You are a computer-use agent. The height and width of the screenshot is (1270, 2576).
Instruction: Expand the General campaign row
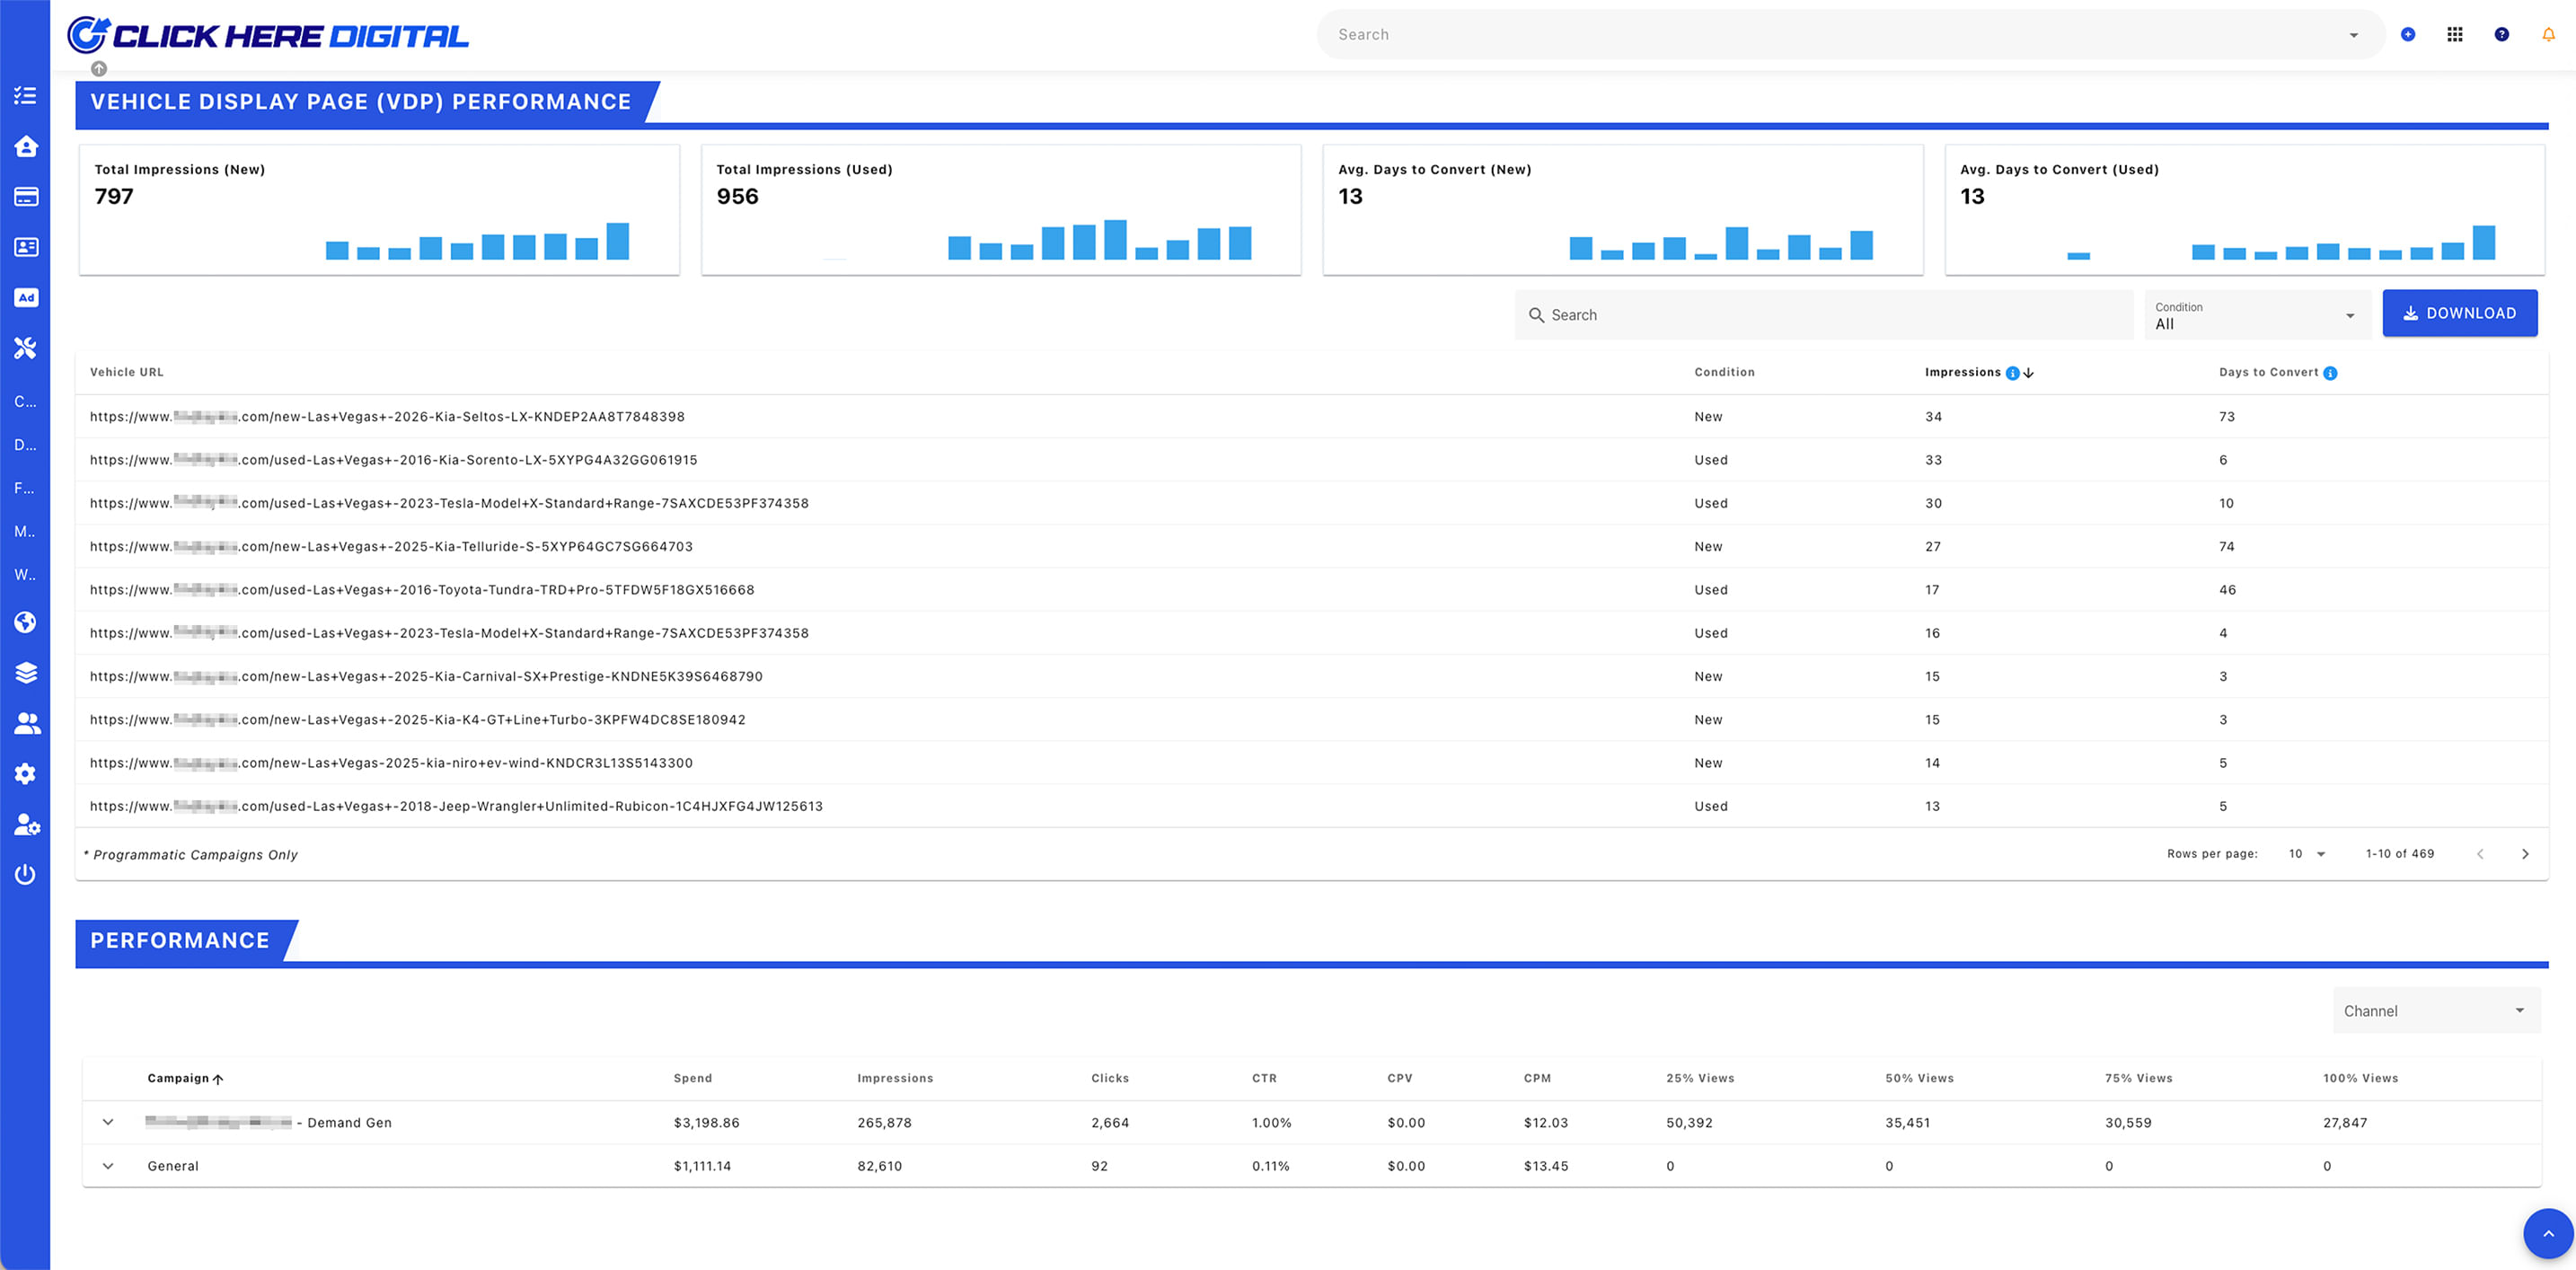click(108, 1166)
